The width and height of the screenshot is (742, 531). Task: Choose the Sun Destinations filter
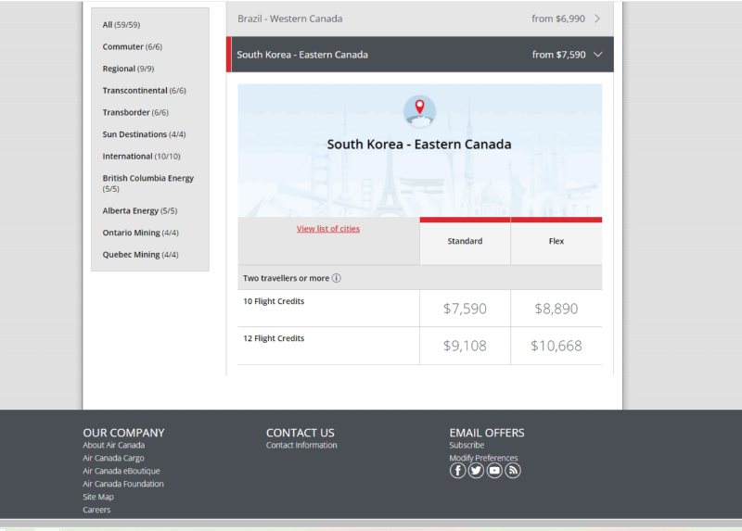coord(144,134)
